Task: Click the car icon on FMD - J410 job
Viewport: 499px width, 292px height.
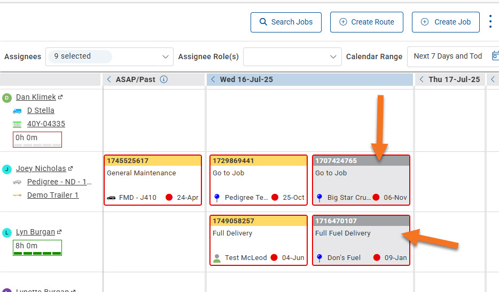Action: click(111, 198)
